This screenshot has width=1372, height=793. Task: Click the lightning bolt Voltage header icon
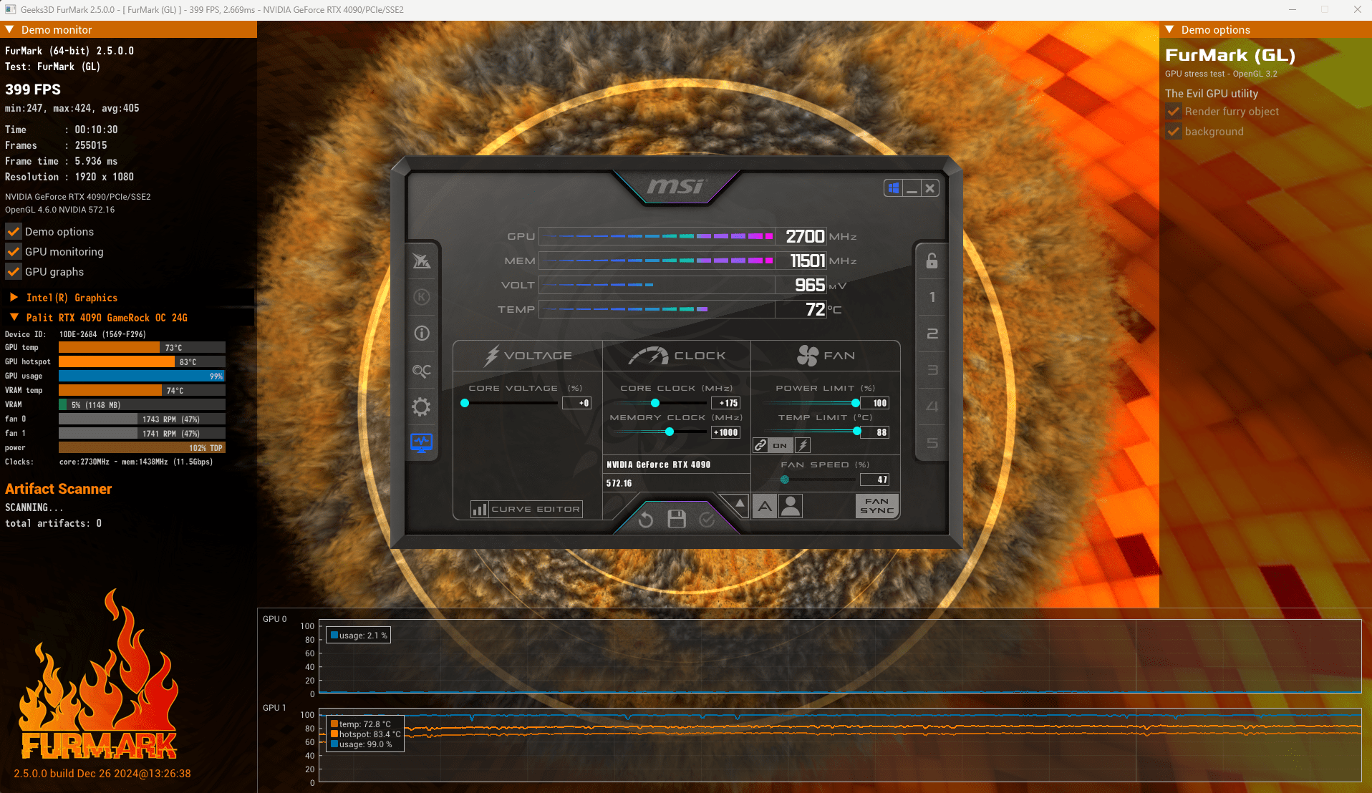(x=492, y=355)
